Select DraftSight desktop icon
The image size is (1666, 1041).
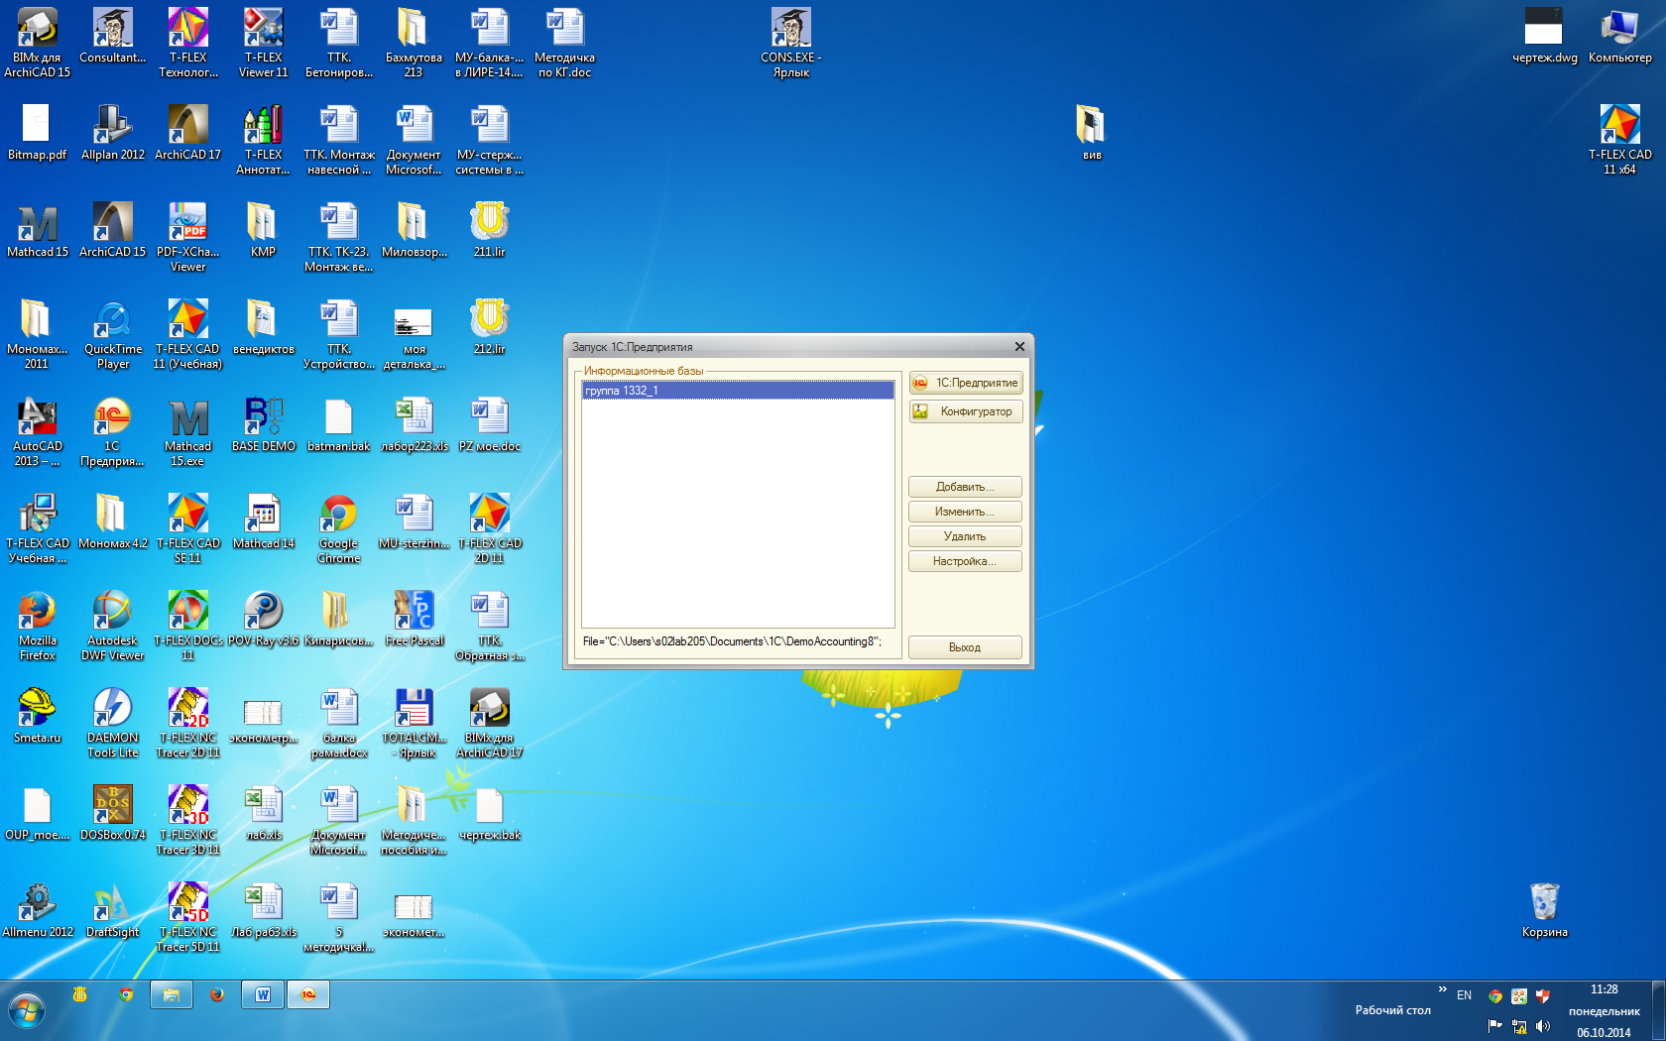click(112, 911)
